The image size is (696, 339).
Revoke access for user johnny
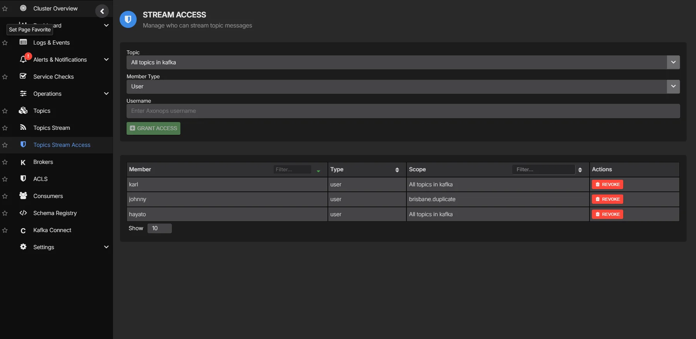(607, 199)
